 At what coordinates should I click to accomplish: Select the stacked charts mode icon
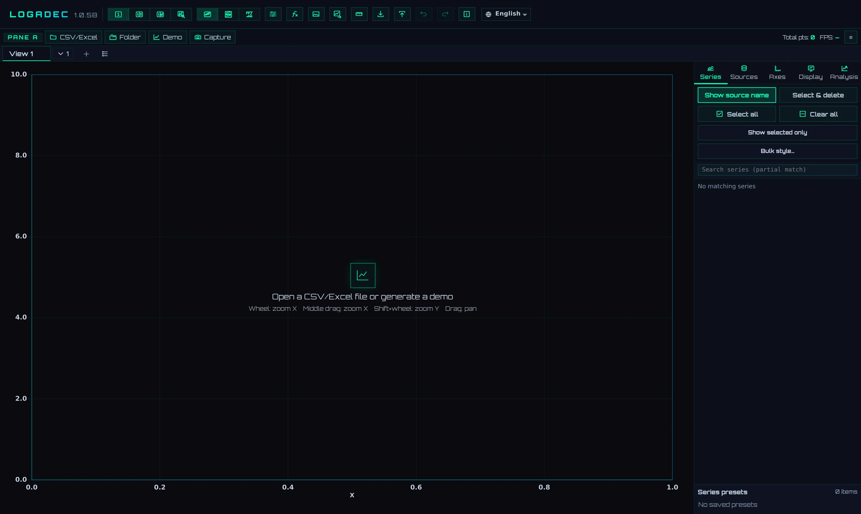click(x=228, y=14)
